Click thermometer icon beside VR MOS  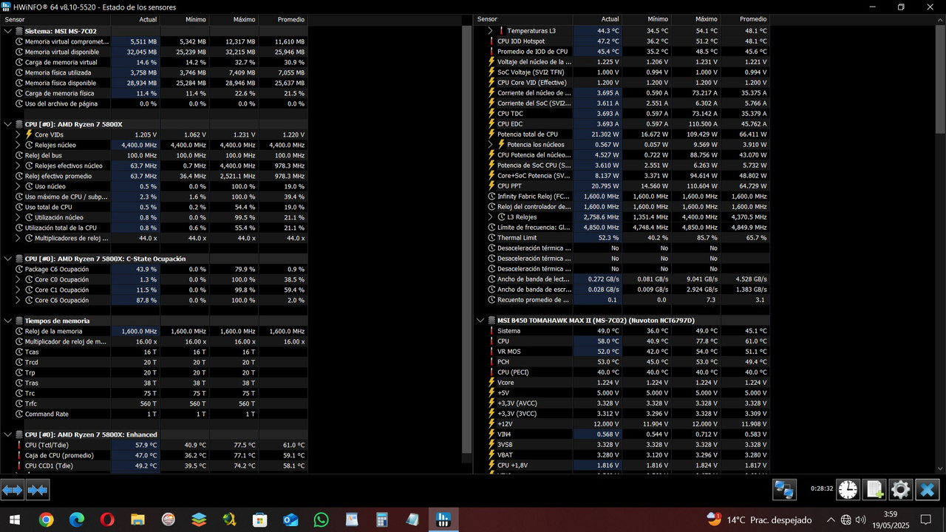(491, 352)
